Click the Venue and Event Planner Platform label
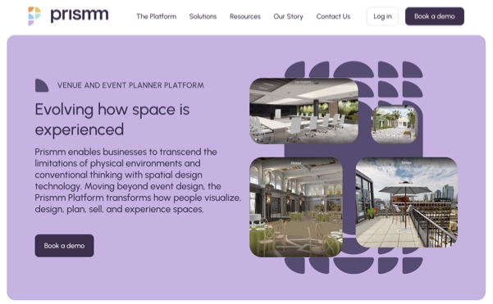The image size is (493, 304). [x=130, y=85]
